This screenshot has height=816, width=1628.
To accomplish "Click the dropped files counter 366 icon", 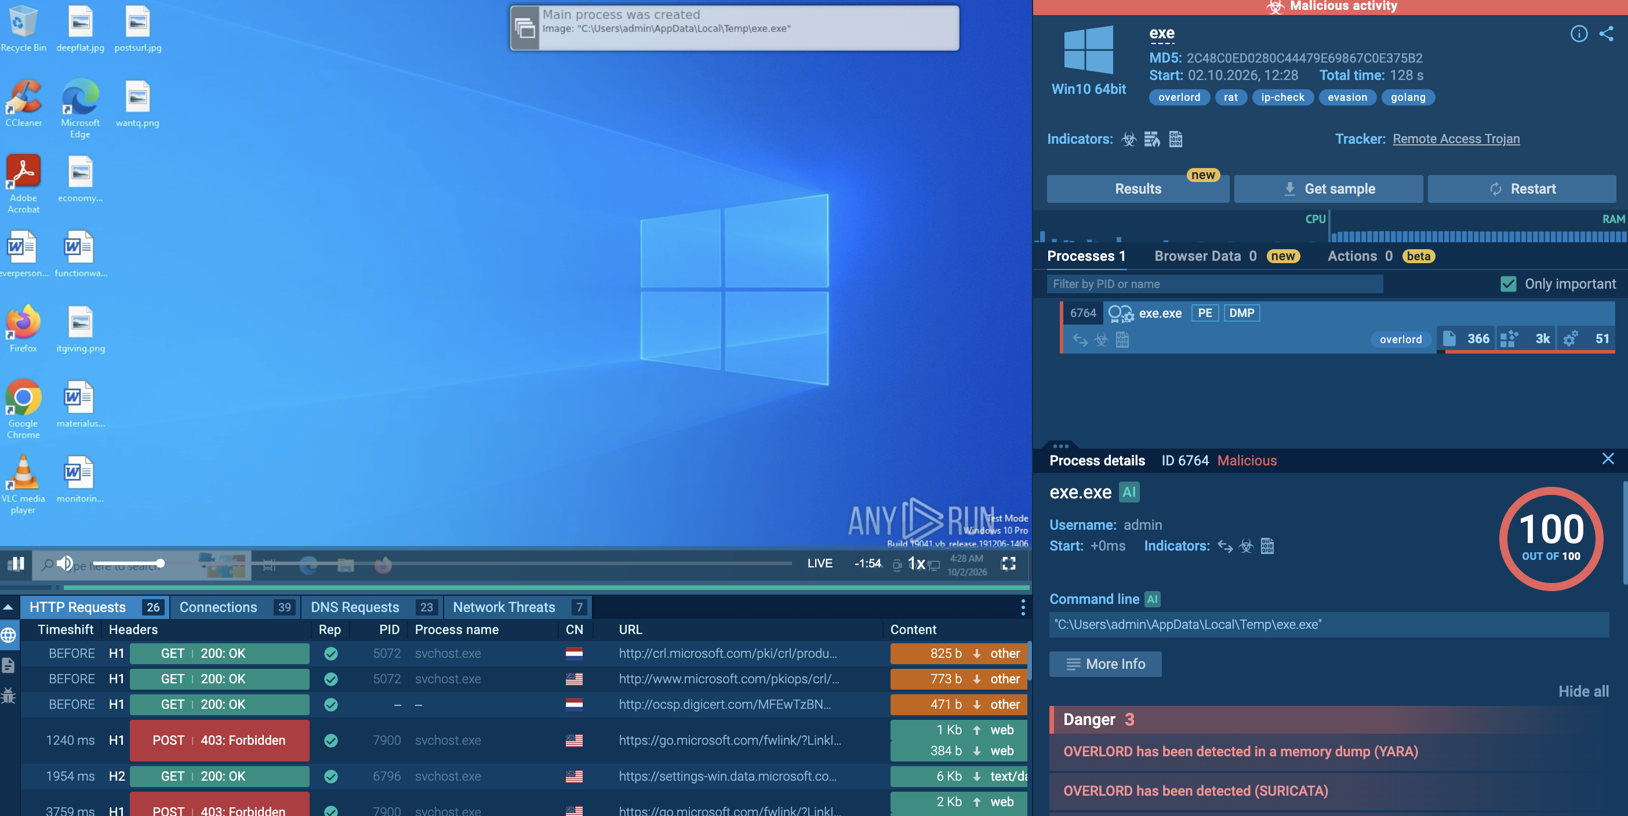I will 1450,338.
